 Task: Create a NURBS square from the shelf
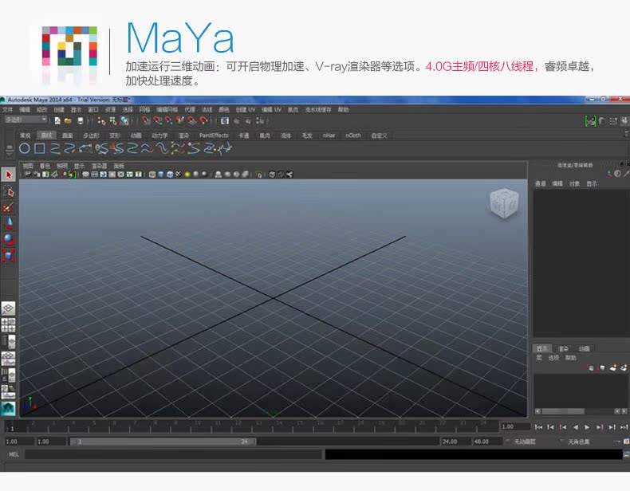[x=39, y=148]
